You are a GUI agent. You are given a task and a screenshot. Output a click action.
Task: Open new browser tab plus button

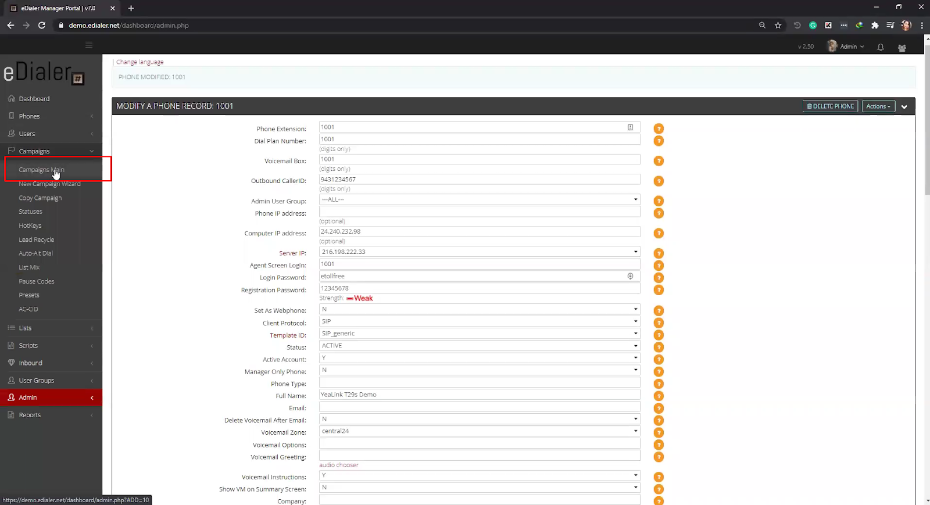[x=131, y=8]
